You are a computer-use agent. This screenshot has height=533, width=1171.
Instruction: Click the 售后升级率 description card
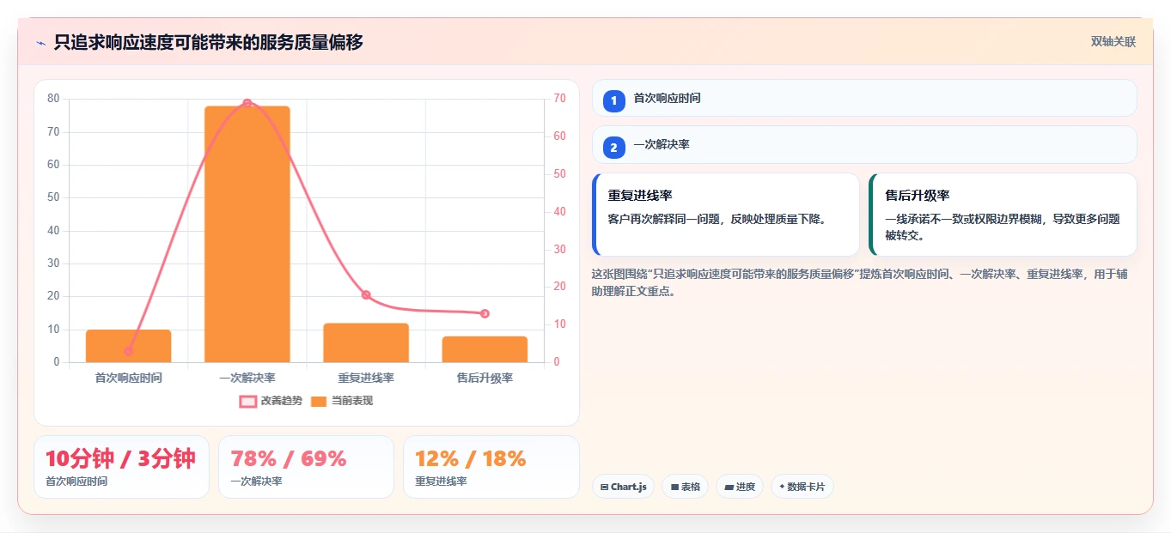pos(1003,215)
